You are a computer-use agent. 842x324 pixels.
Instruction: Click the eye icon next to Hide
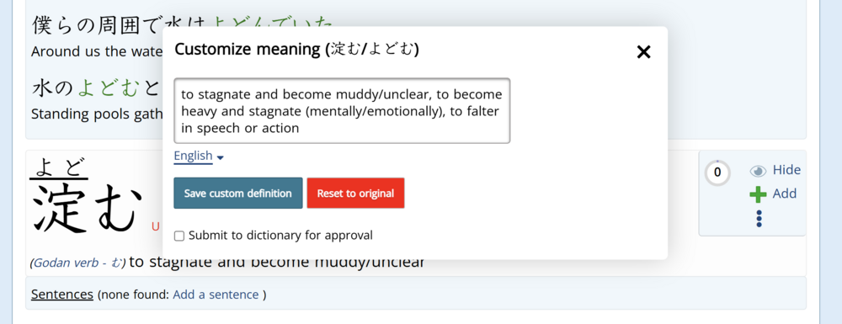coord(759,171)
